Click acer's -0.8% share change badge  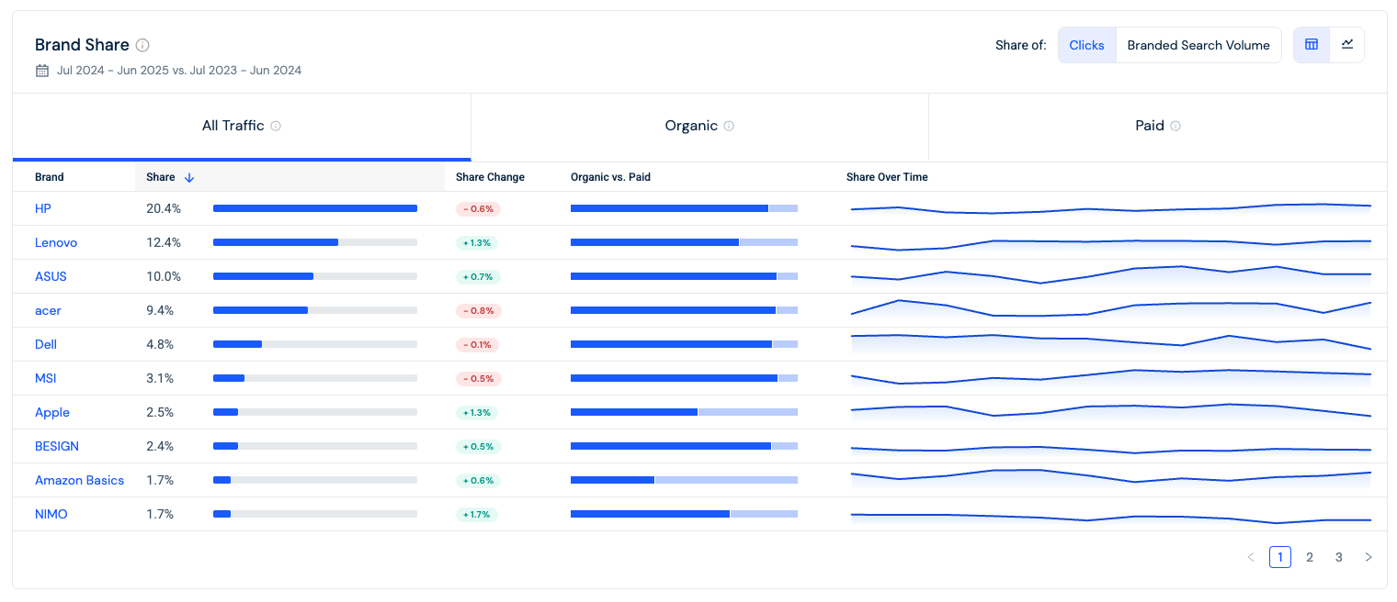[x=478, y=310]
